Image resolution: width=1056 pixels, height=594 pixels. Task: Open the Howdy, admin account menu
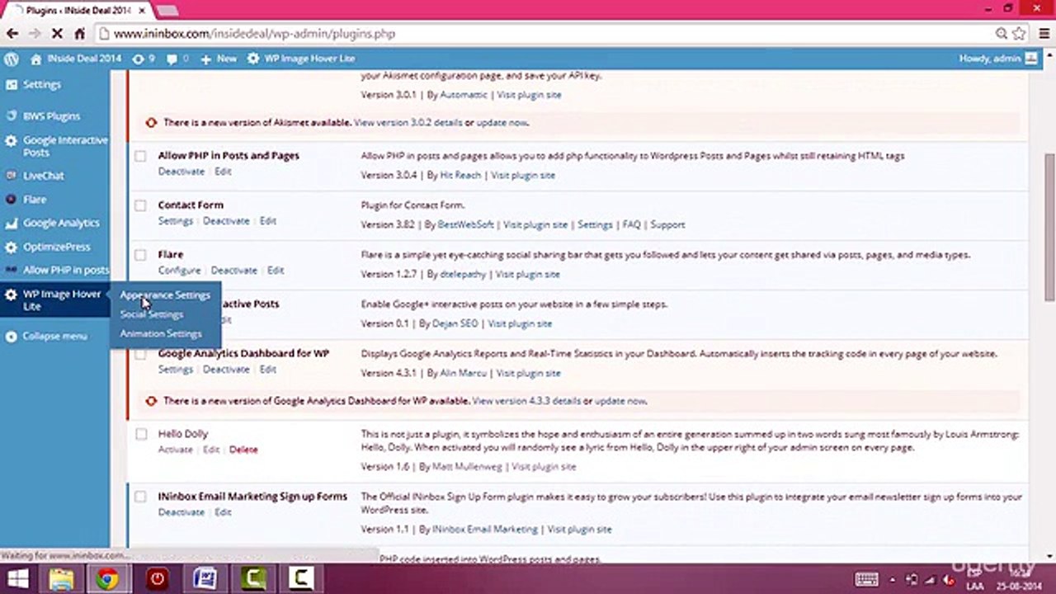coord(997,59)
